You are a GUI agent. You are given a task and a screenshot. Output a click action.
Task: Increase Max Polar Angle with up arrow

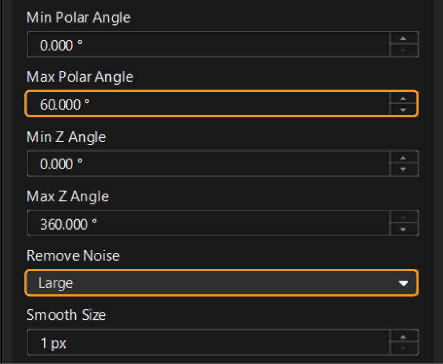(403, 98)
